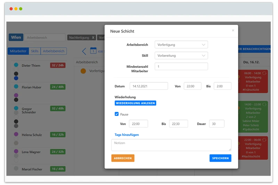Click into the Notizen text area
Image resolution: width=278 pixels, height=185 pixels.
pos(171,145)
